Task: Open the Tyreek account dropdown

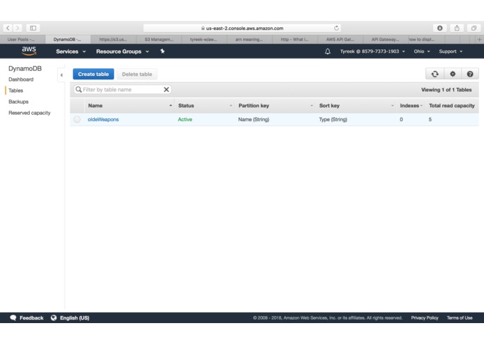Action: [x=373, y=52]
